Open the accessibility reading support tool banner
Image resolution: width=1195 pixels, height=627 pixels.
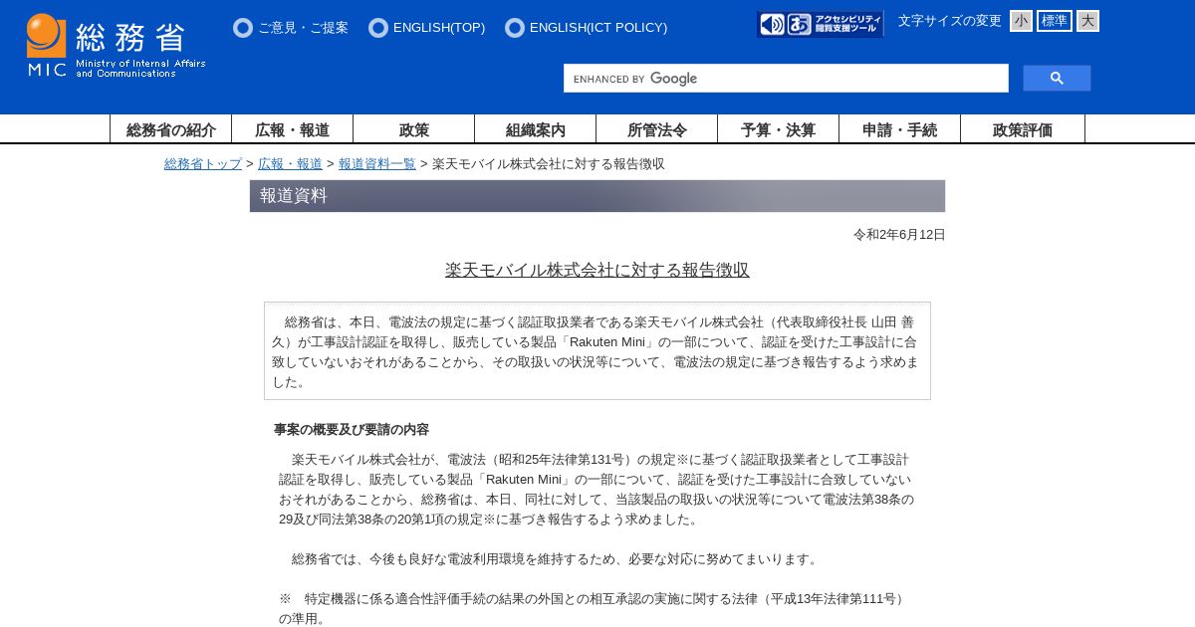[821, 24]
